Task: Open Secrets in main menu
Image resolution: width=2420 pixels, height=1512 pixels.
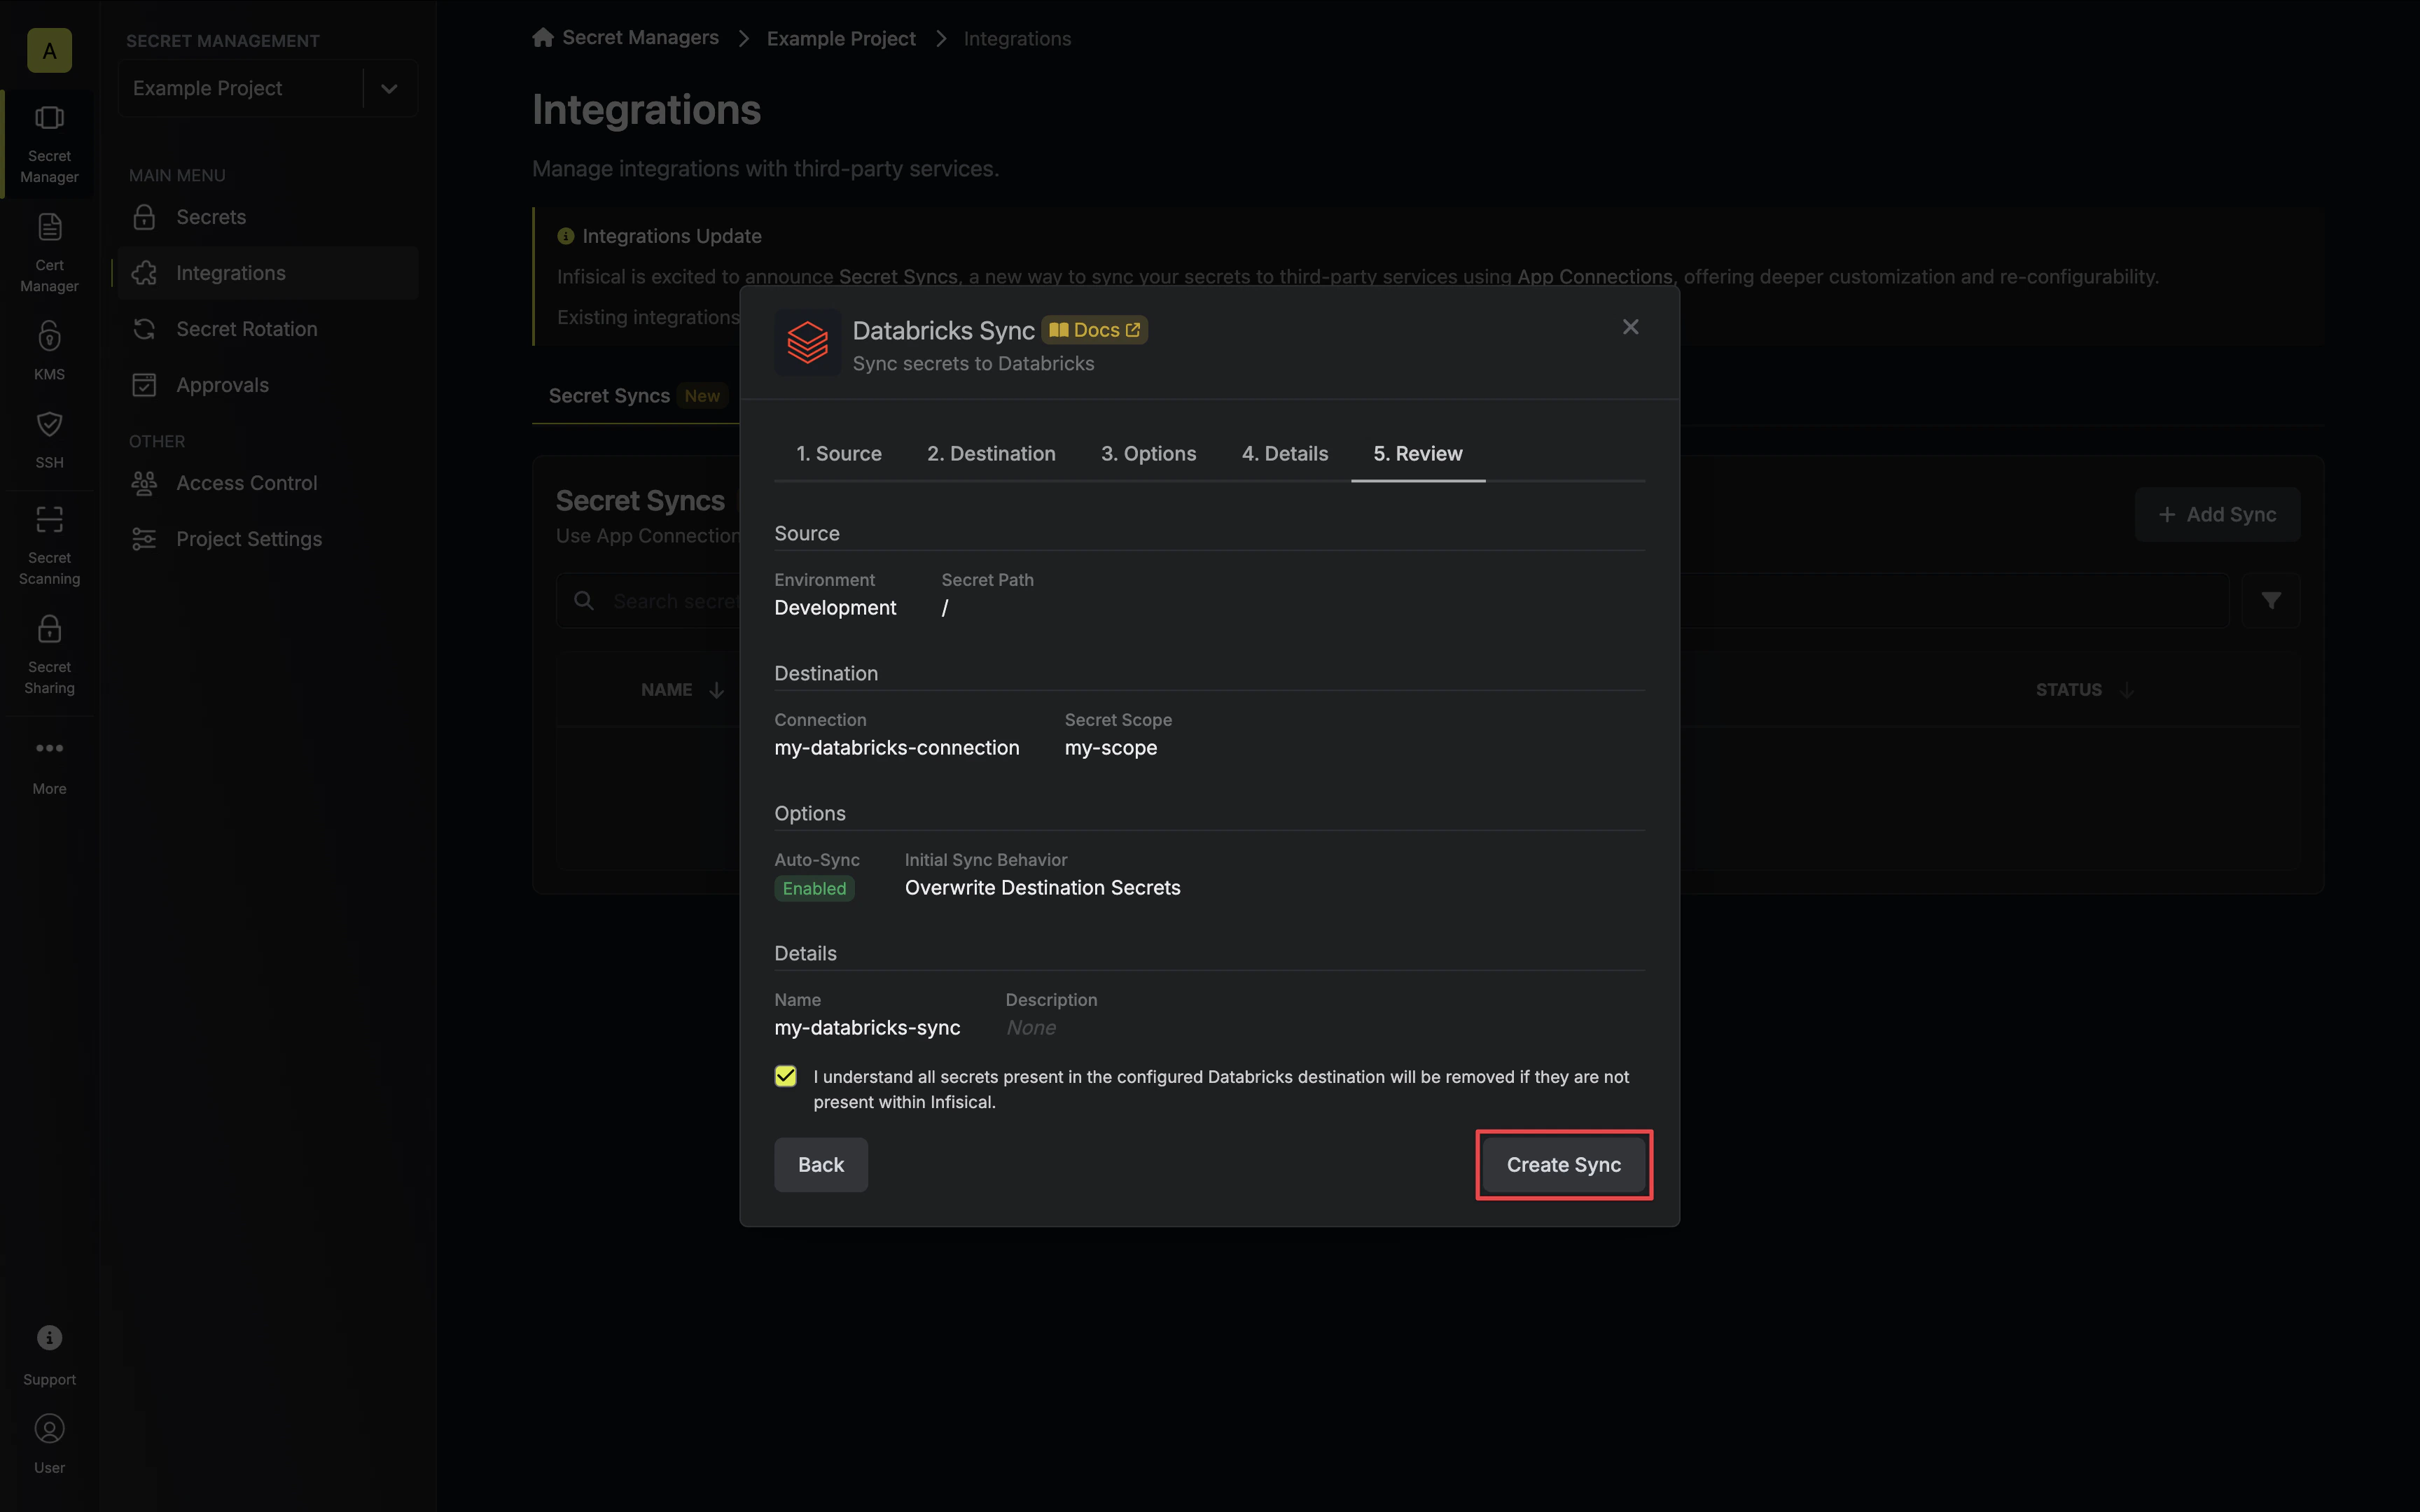Action: tap(267, 217)
